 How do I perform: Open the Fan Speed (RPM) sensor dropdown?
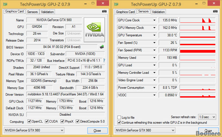[x=154, y=50]
